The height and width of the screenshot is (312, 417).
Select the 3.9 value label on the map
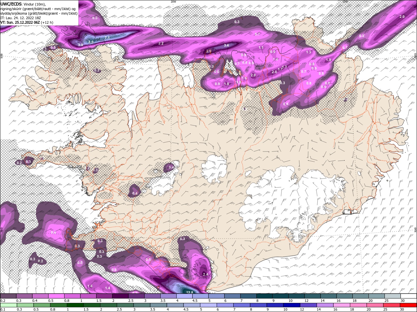(80, 45)
